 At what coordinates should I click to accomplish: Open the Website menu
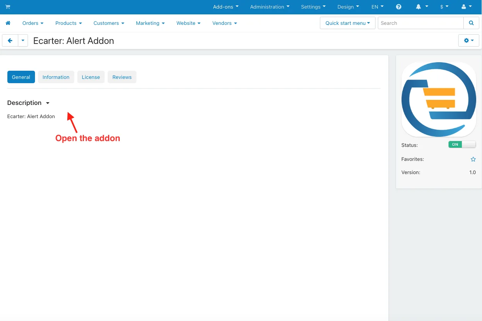(x=189, y=23)
